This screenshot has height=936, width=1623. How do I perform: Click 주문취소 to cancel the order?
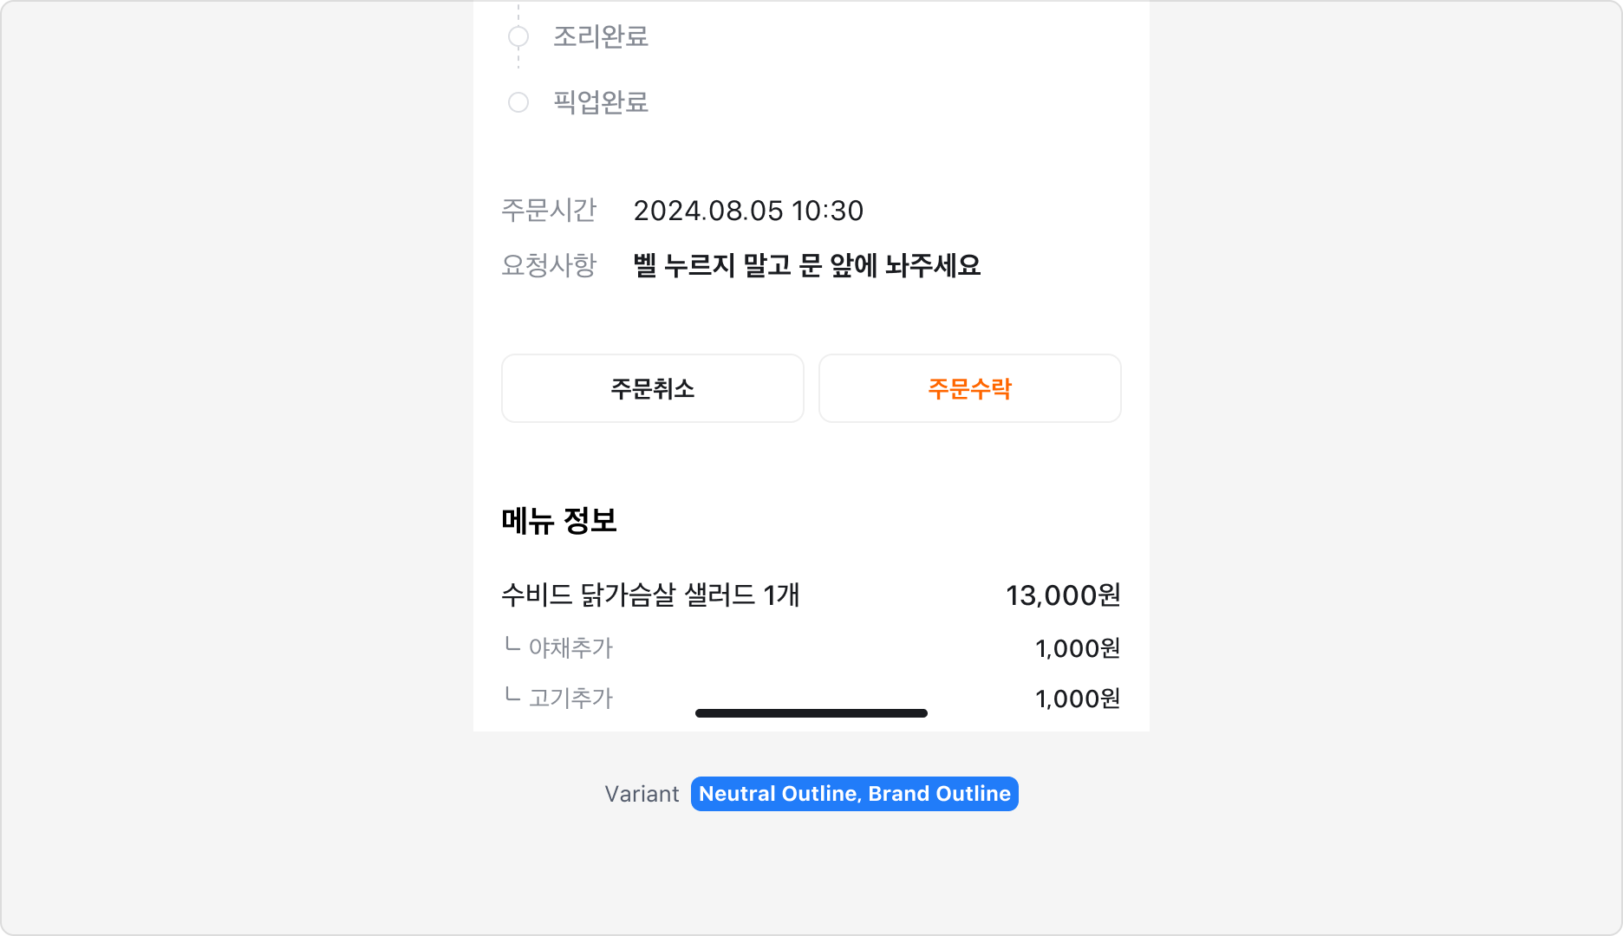pos(652,388)
